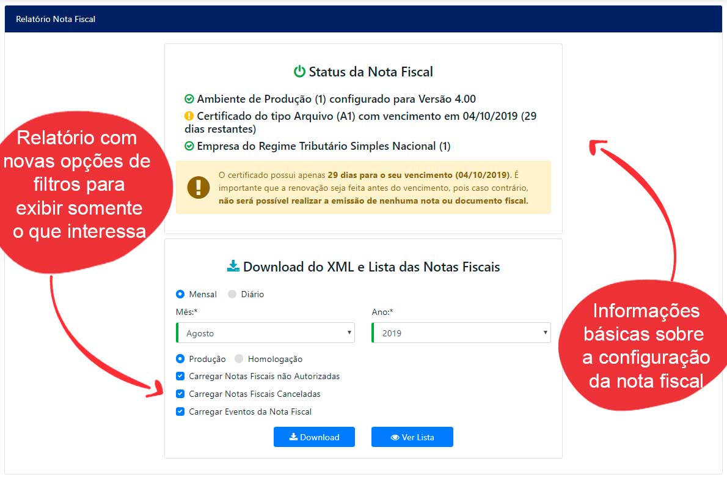The width and height of the screenshot is (727, 480).
Task: Choose the Homologação environment radio button
Action: pyautogui.click(x=239, y=359)
